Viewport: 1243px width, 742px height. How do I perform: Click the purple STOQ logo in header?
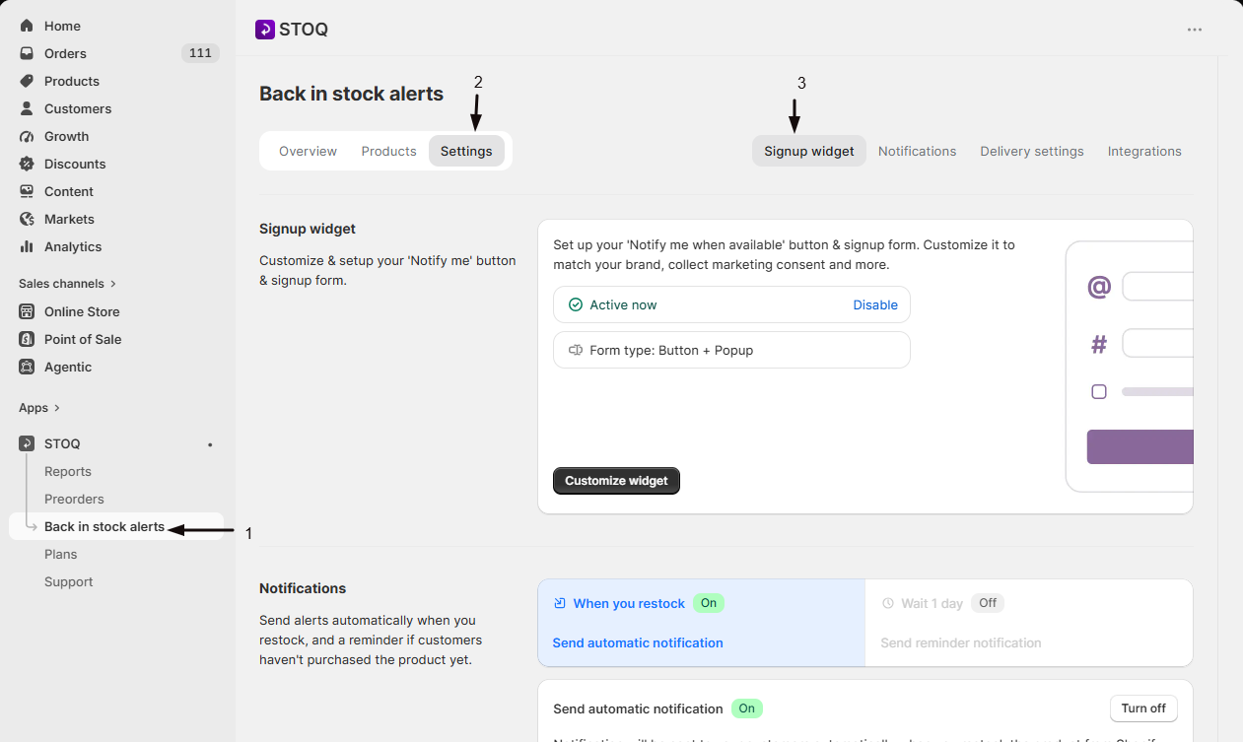(264, 30)
